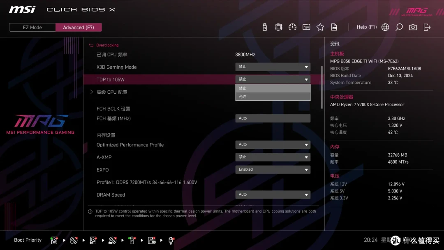Click the 4800 MT/s memory frequency value
Image resolution: width=444 pixels, height=250 pixels.
398,162
